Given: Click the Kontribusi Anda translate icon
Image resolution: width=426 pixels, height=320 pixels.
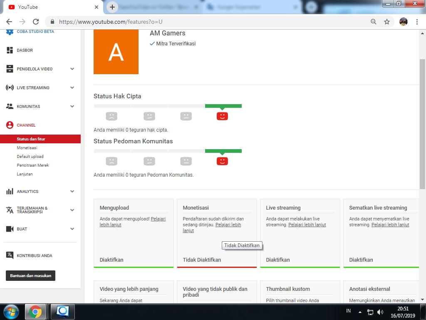Looking at the screenshot, I should 10,255.
